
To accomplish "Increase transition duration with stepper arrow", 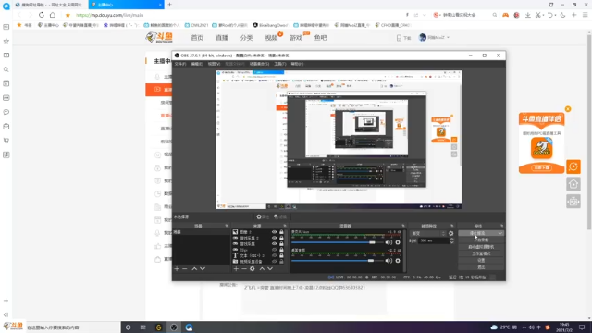I will point(452,239).
